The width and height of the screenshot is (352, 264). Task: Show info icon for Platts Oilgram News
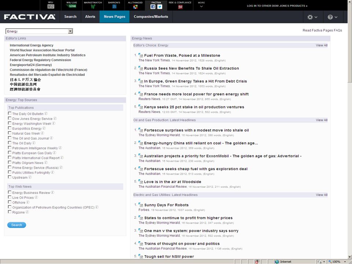(46, 162)
